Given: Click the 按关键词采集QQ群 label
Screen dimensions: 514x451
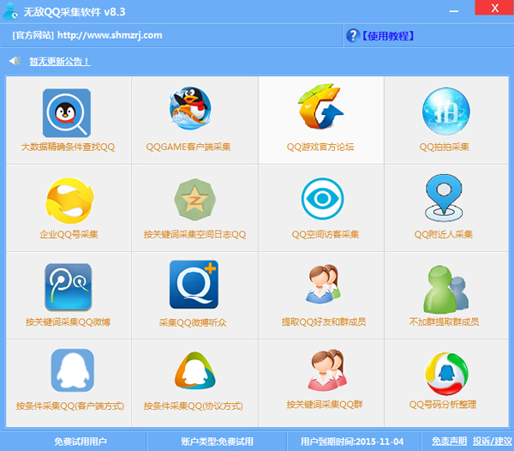Looking at the screenshot, I should coord(325,405).
